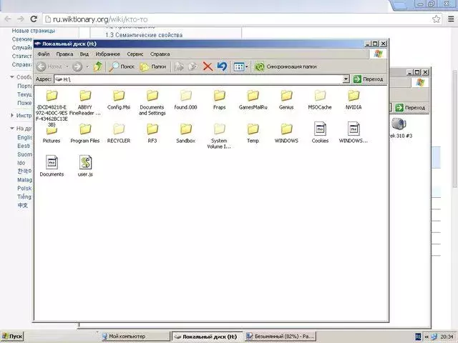Reload the browser page
The image size is (458, 343).
click(34, 19)
